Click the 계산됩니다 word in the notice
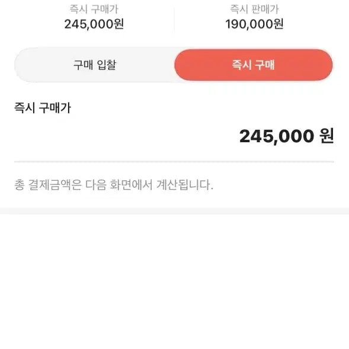 [185, 185]
